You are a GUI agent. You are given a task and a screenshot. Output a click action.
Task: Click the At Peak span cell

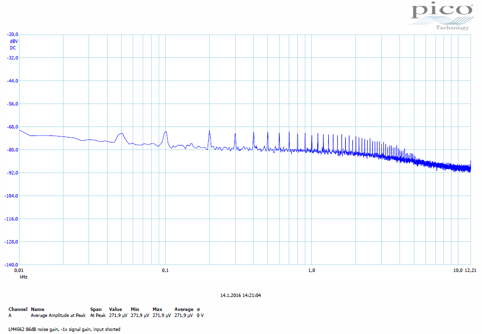(98, 315)
